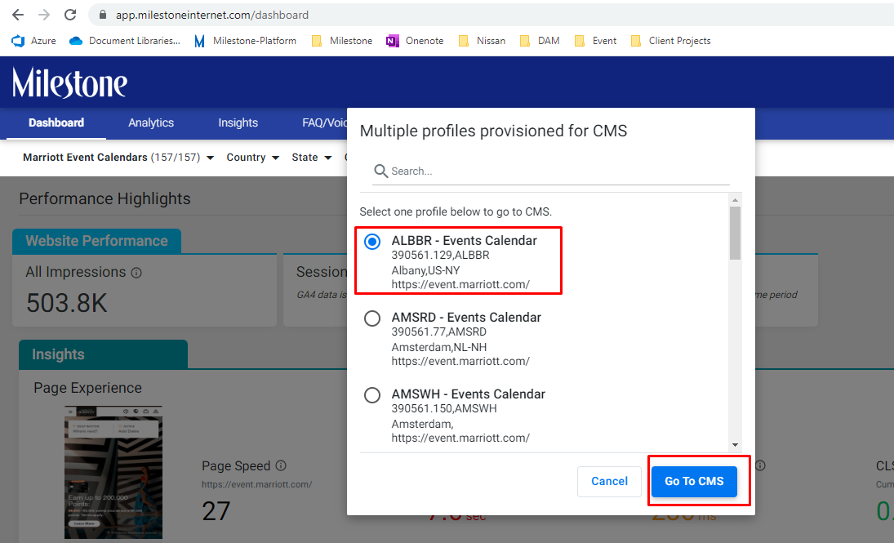Select the AMSRD - Events Calendar radio button
This screenshot has width=894, height=543.
click(372, 318)
